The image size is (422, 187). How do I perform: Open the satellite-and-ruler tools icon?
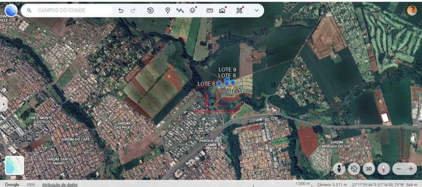tap(239, 10)
